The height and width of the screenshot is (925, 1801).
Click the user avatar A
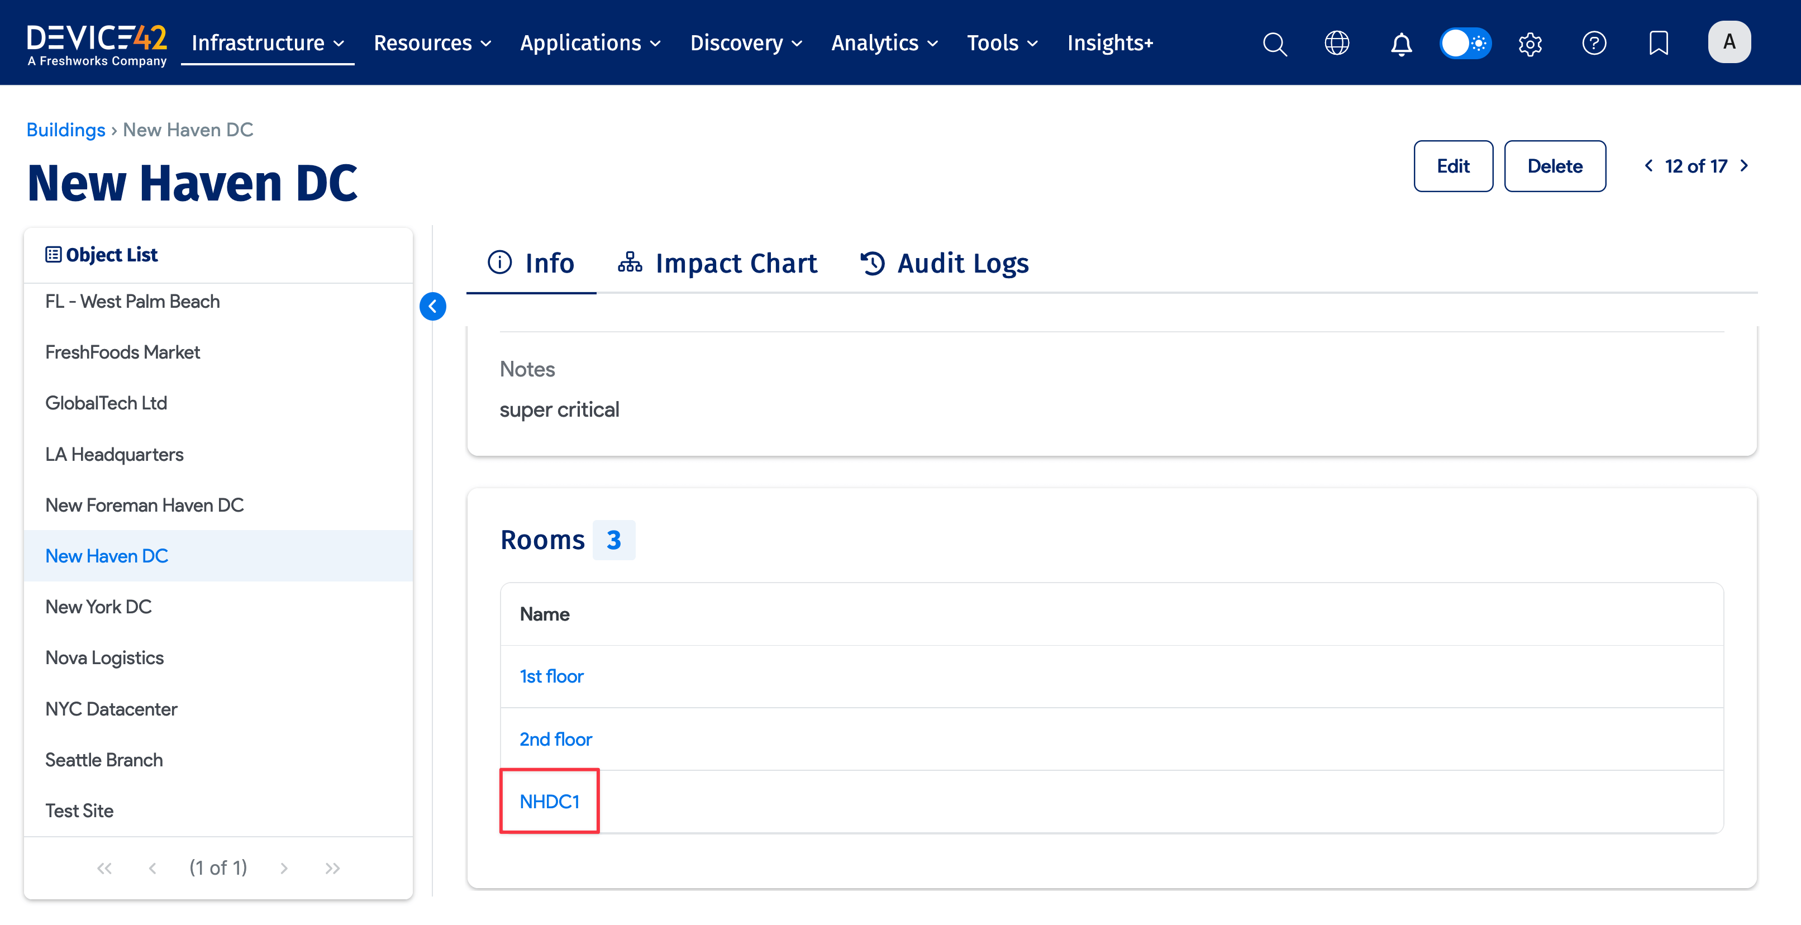point(1728,42)
